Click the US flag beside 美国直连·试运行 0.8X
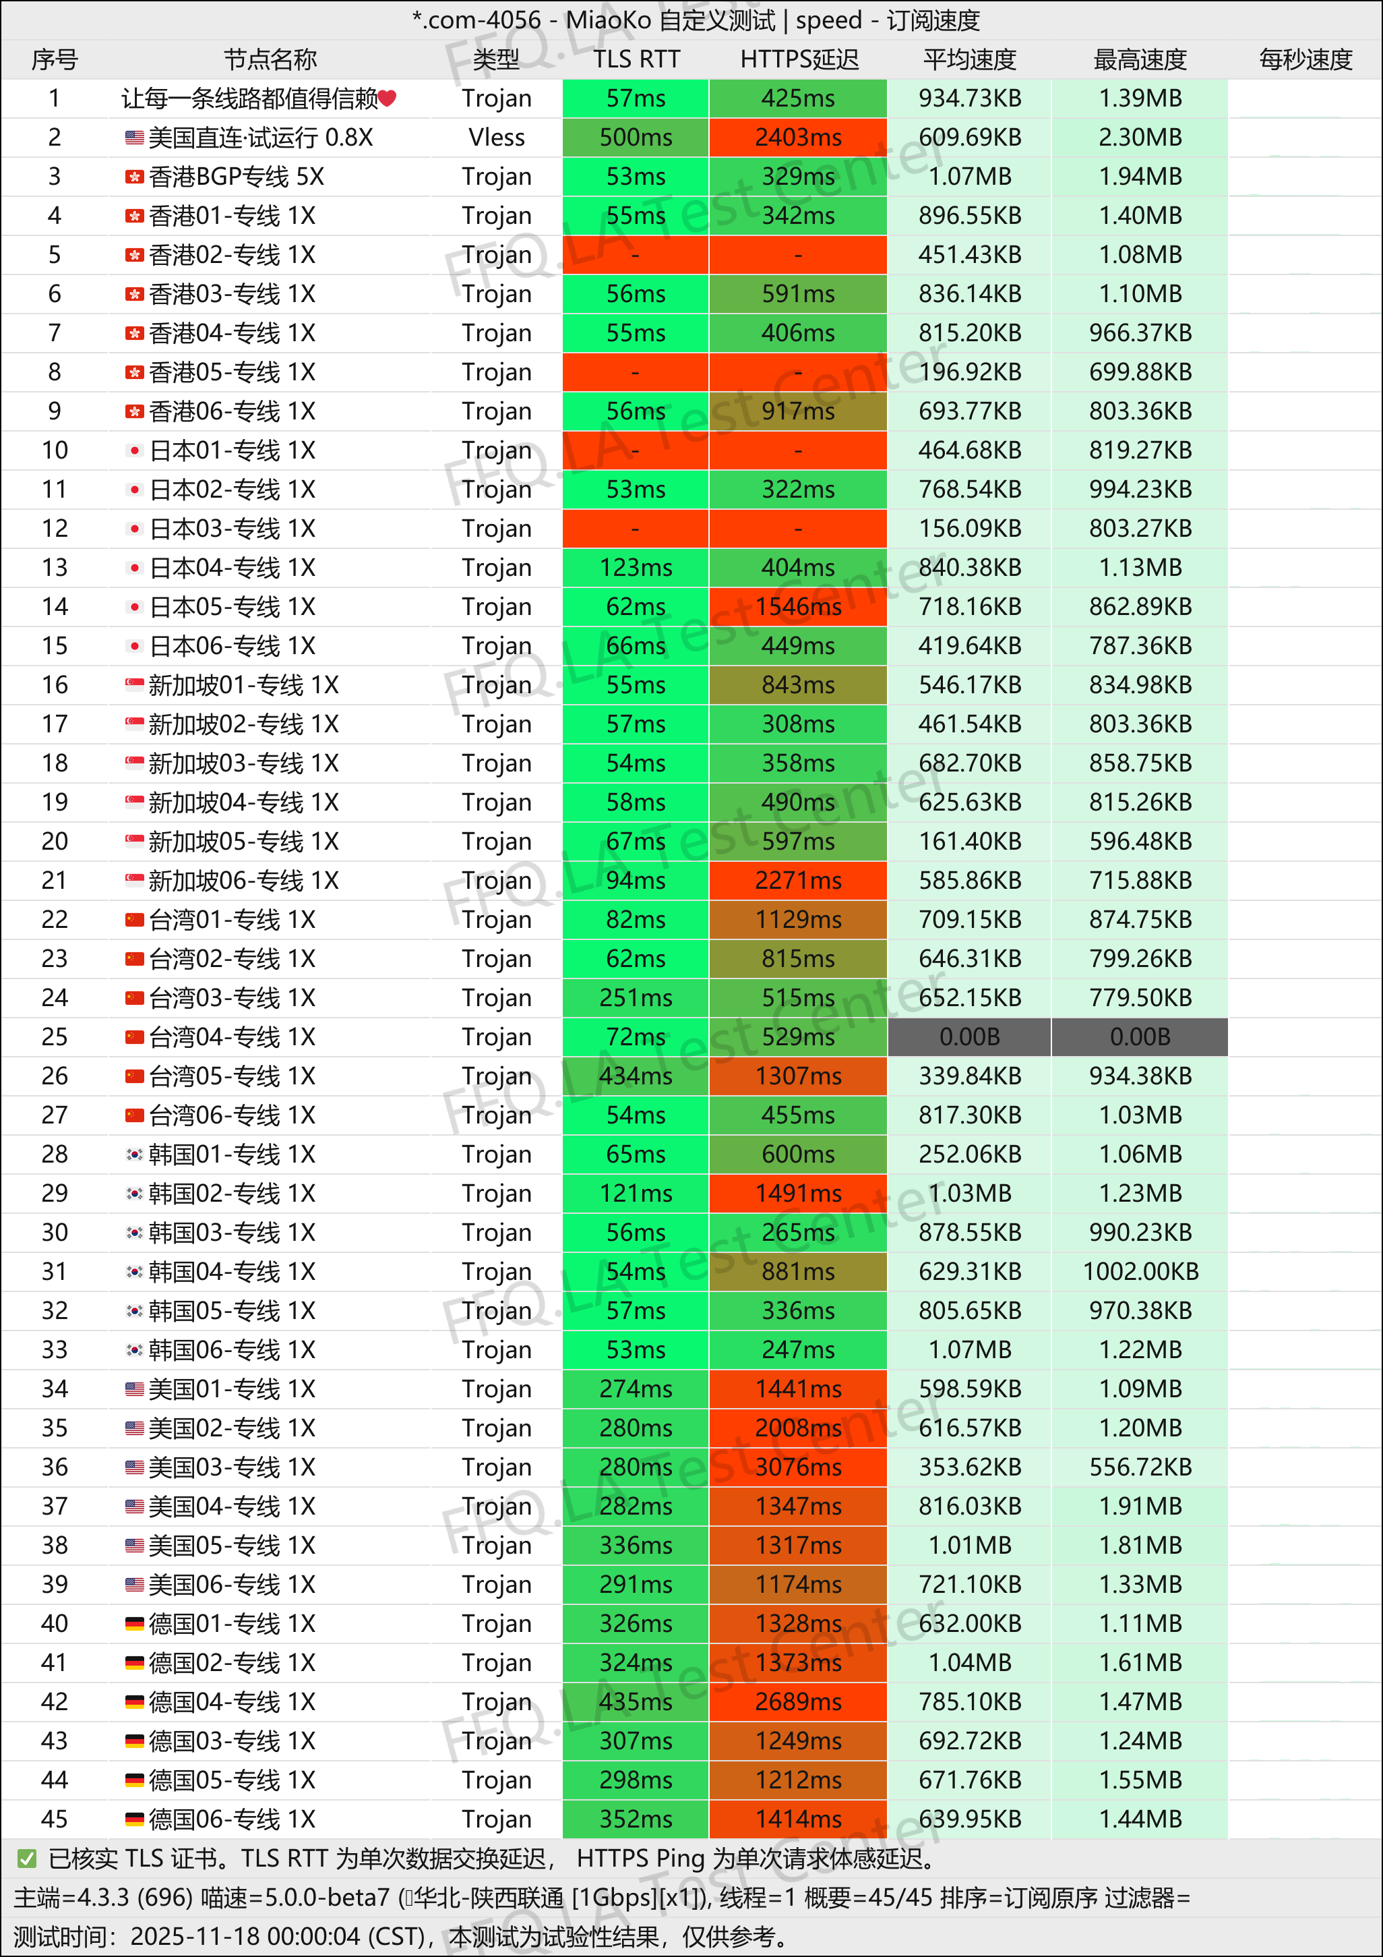The image size is (1383, 1957). pyautogui.click(x=133, y=137)
